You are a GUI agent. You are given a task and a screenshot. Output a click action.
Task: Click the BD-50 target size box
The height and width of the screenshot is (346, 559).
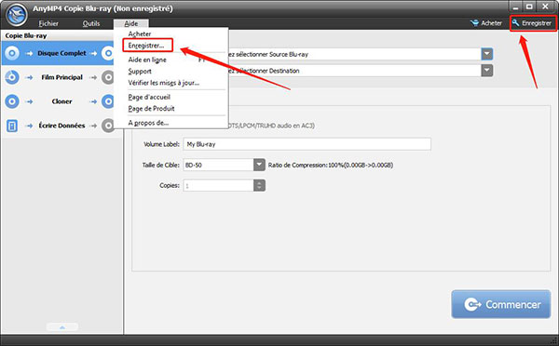coord(218,165)
